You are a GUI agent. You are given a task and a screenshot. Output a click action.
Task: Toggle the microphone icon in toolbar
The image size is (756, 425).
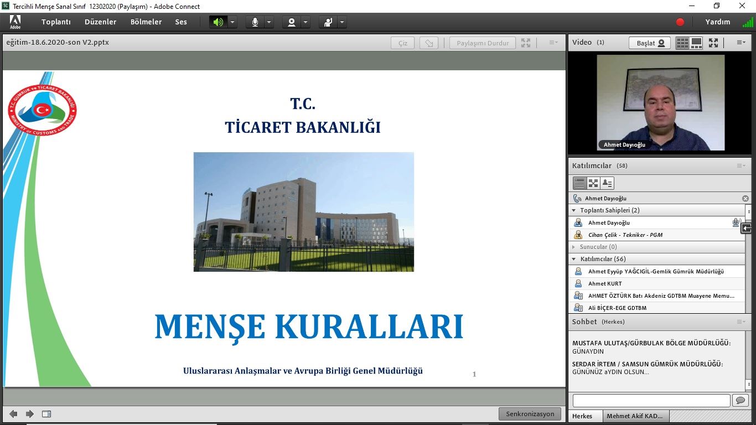255,22
